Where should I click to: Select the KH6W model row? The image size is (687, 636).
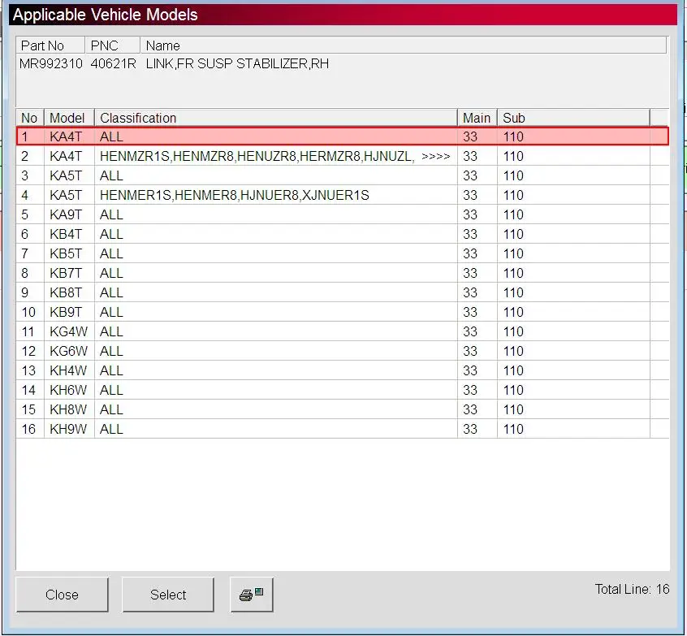point(343,390)
